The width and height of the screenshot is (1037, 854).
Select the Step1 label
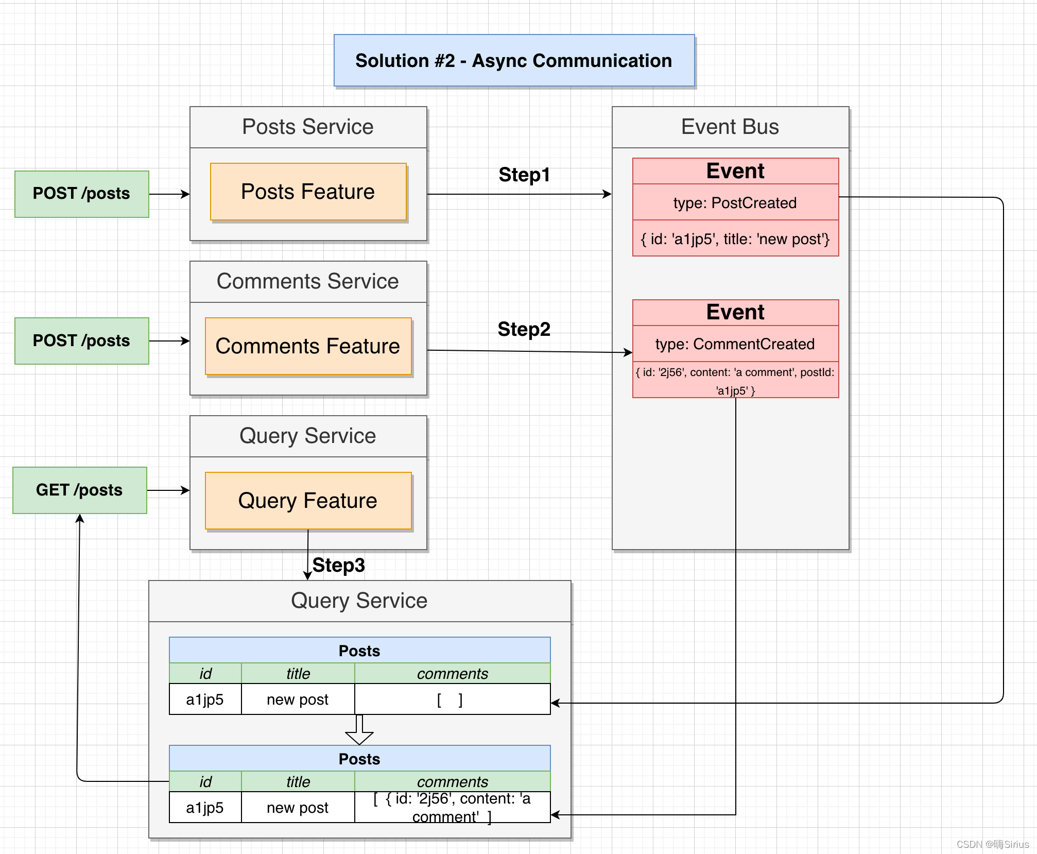[524, 175]
